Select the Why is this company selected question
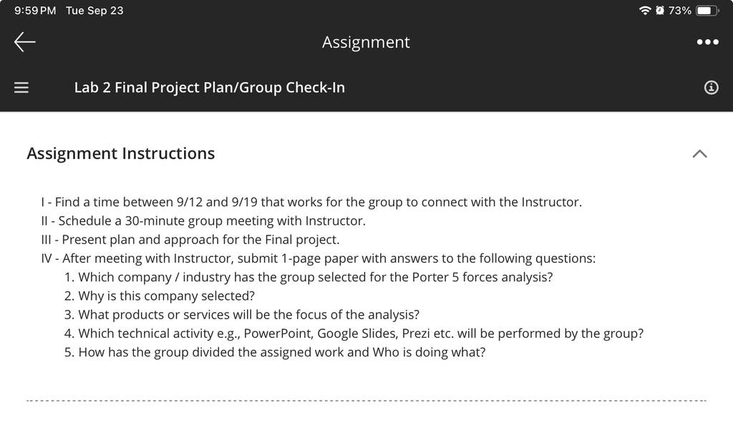733x423 pixels. (x=160, y=296)
